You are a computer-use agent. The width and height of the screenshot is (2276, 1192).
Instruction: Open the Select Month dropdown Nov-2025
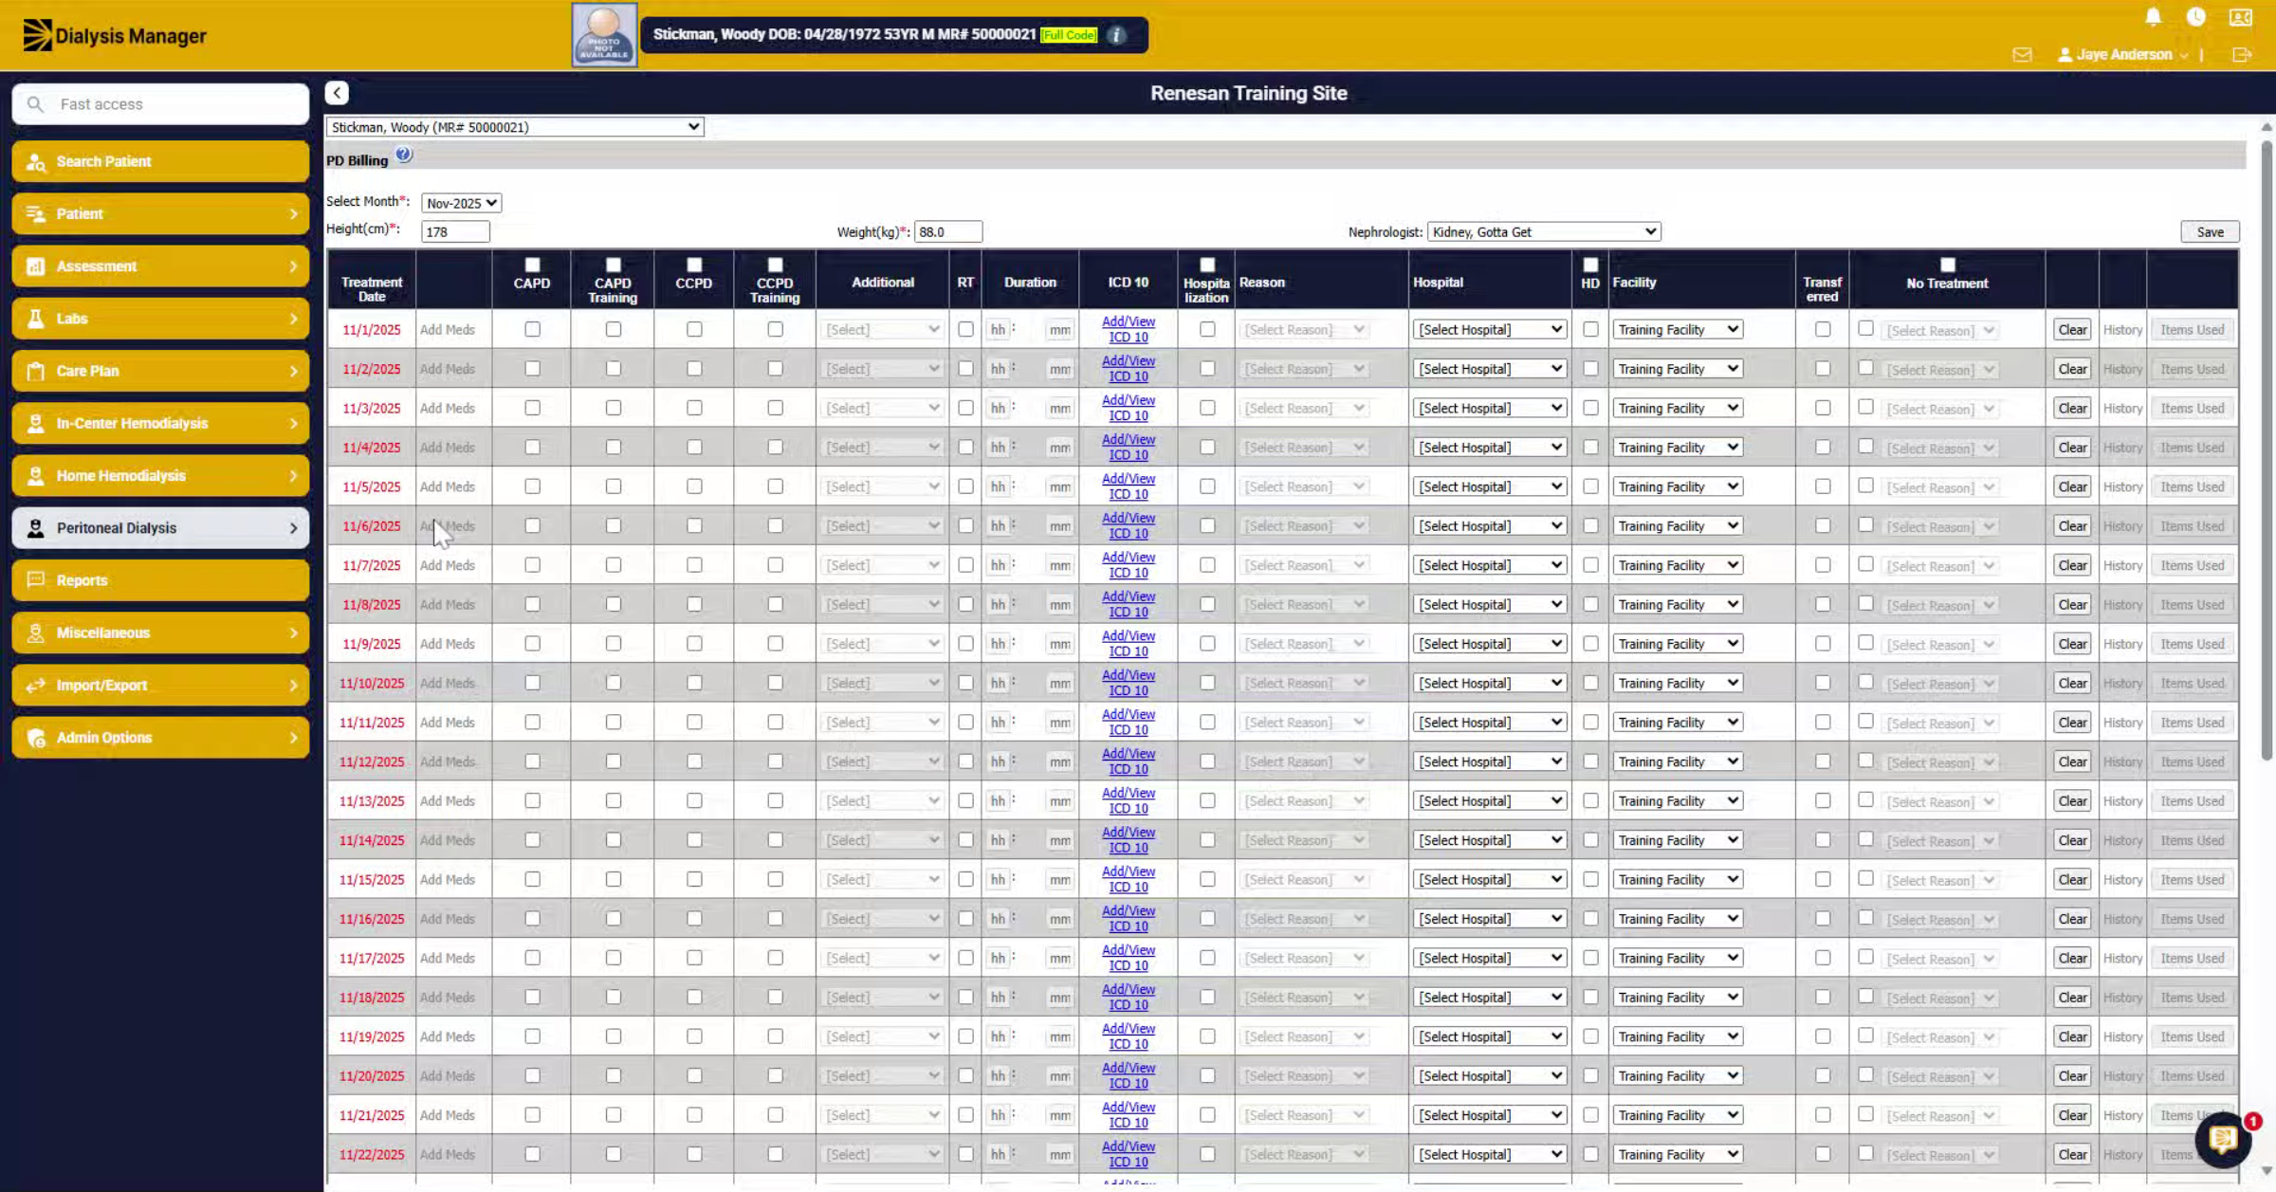461,203
